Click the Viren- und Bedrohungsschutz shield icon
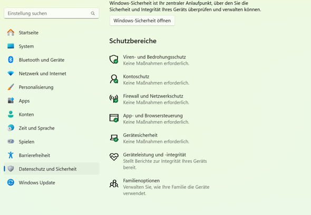 pos(114,60)
